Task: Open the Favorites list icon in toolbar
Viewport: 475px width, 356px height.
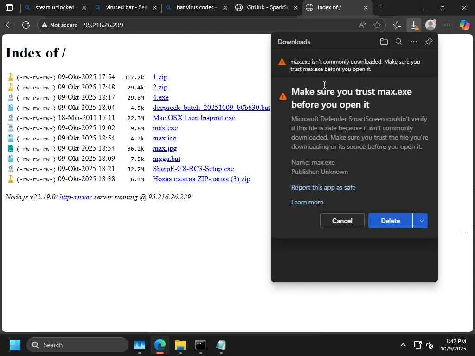Action: point(397,25)
